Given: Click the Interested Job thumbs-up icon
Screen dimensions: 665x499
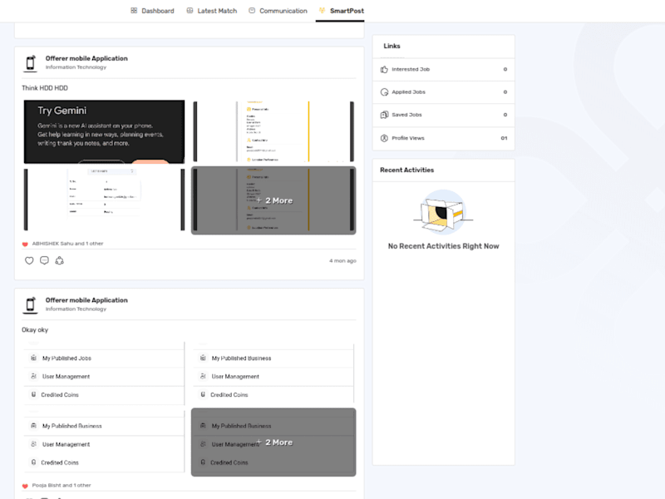Looking at the screenshot, I should (384, 69).
